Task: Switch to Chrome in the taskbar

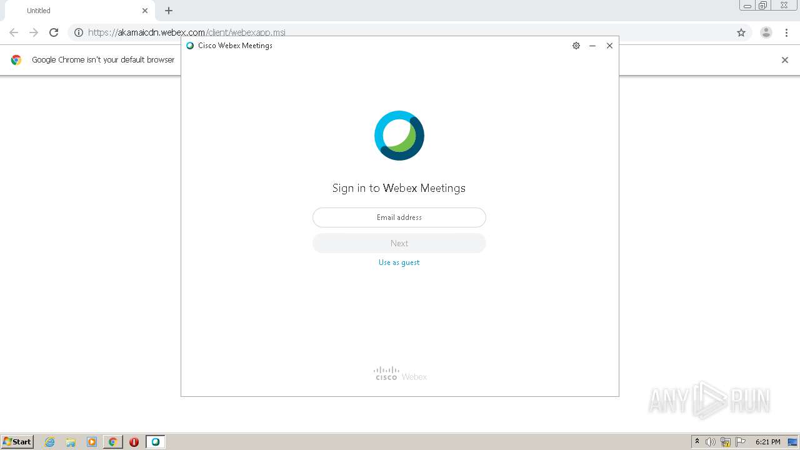Action: click(113, 442)
